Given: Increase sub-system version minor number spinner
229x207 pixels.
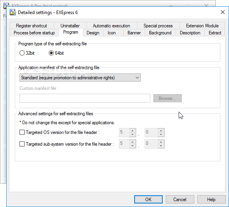Looking at the screenshot, I should pyautogui.click(x=161, y=142).
